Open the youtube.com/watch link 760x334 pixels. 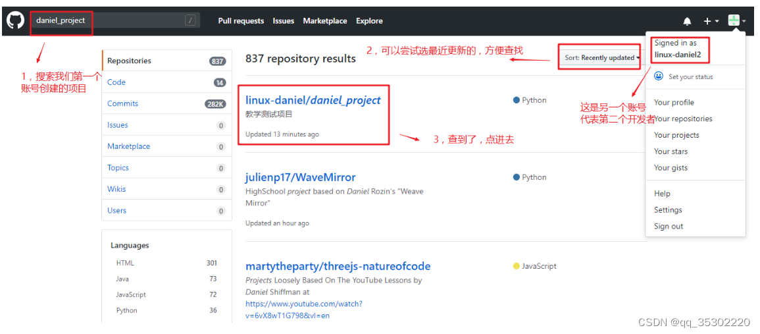pos(303,309)
